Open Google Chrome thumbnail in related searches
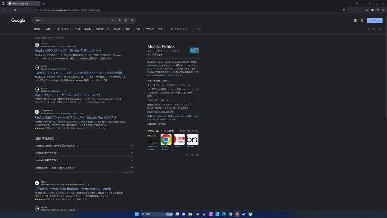 [166, 139]
